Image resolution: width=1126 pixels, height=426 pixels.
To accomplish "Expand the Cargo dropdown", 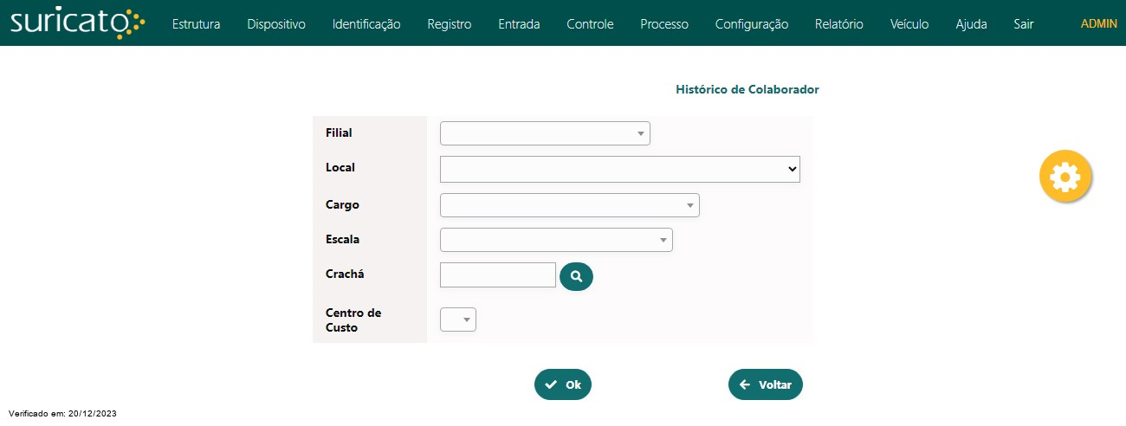I will coord(569,205).
